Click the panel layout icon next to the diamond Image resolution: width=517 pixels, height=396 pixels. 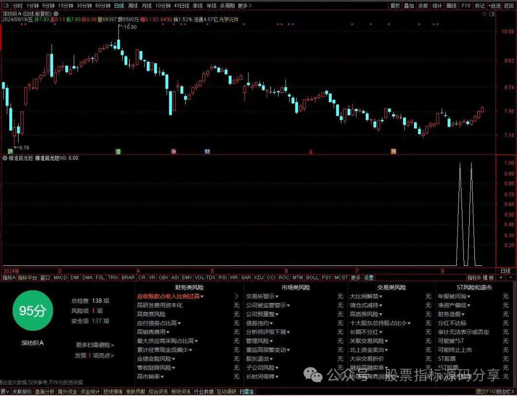point(492,14)
